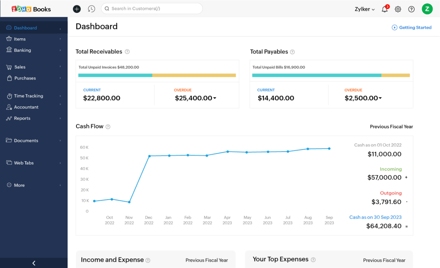
Task: Open the Zylker organization dropdown
Action: 364,9
